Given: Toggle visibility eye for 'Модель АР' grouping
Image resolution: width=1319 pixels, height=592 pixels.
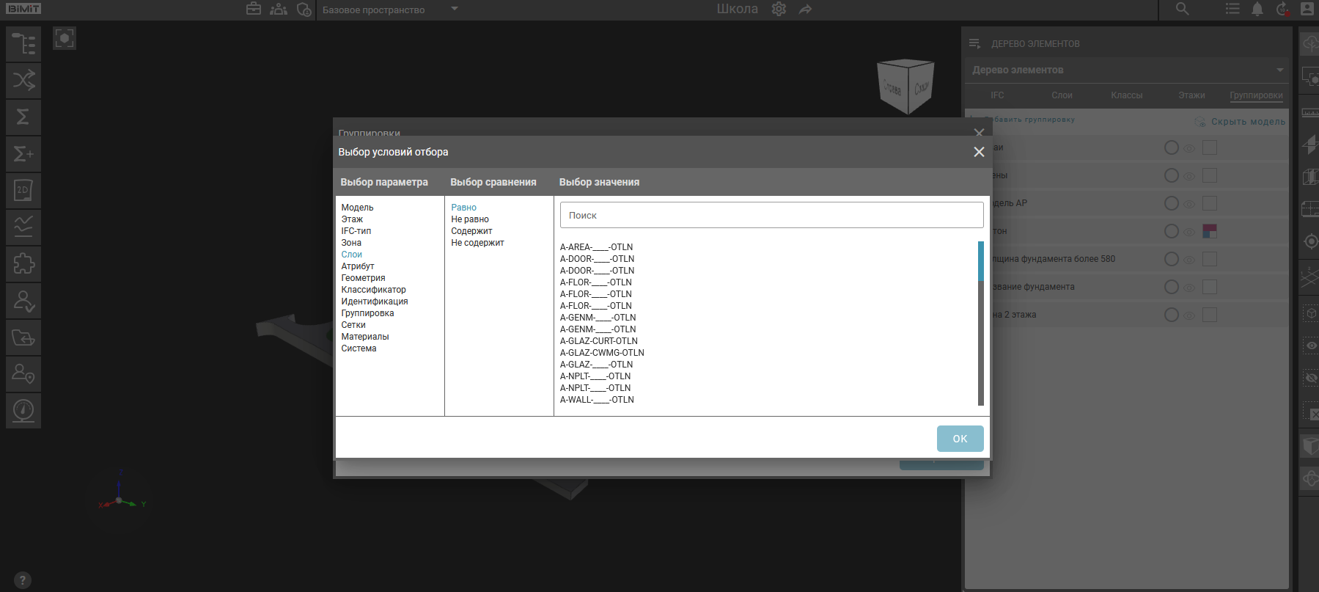Looking at the screenshot, I should point(1189,204).
